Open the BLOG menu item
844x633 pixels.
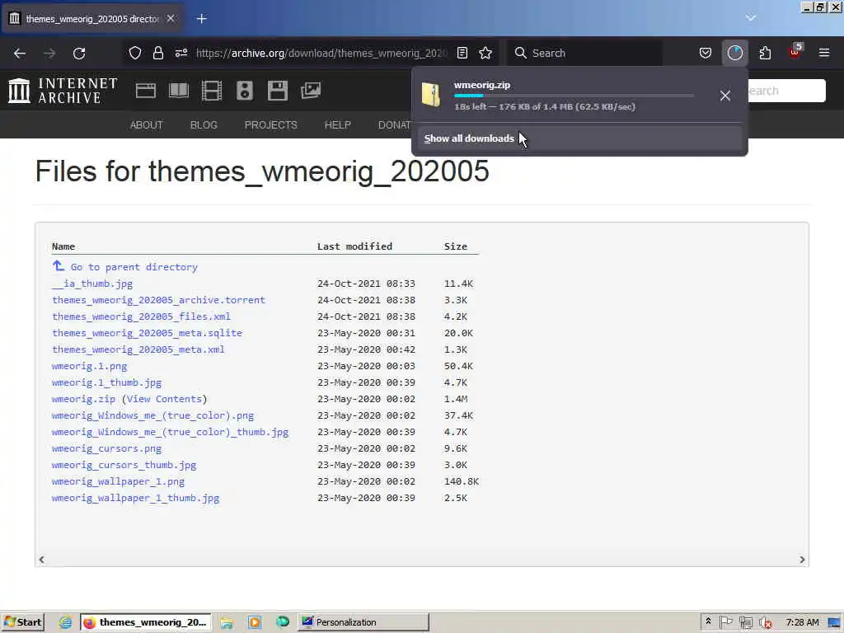pyautogui.click(x=204, y=125)
